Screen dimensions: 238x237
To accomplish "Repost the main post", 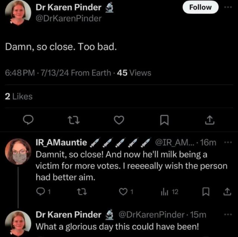I will pos(73,119).
